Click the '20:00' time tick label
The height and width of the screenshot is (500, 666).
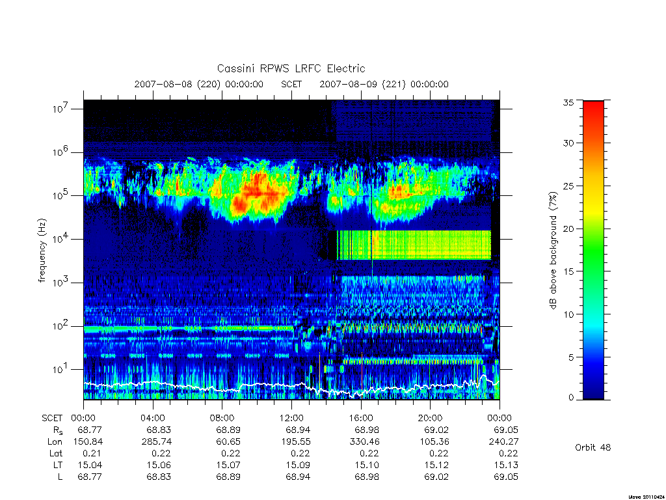click(431, 419)
